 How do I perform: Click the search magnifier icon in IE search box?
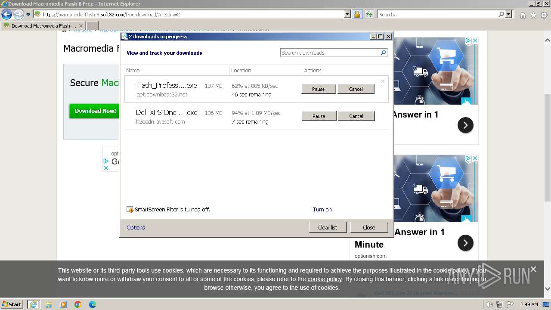click(x=501, y=15)
